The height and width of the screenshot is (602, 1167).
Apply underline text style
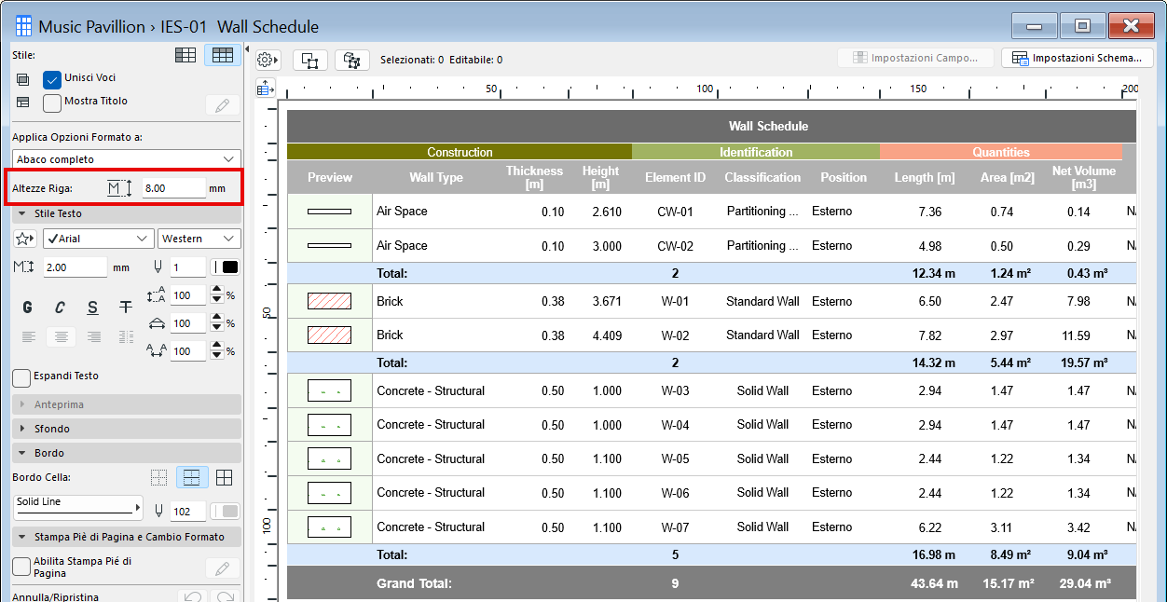[x=92, y=308]
